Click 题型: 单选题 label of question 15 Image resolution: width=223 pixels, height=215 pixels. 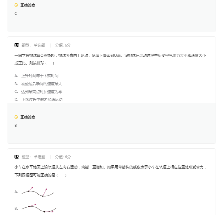tap(33, 157)
